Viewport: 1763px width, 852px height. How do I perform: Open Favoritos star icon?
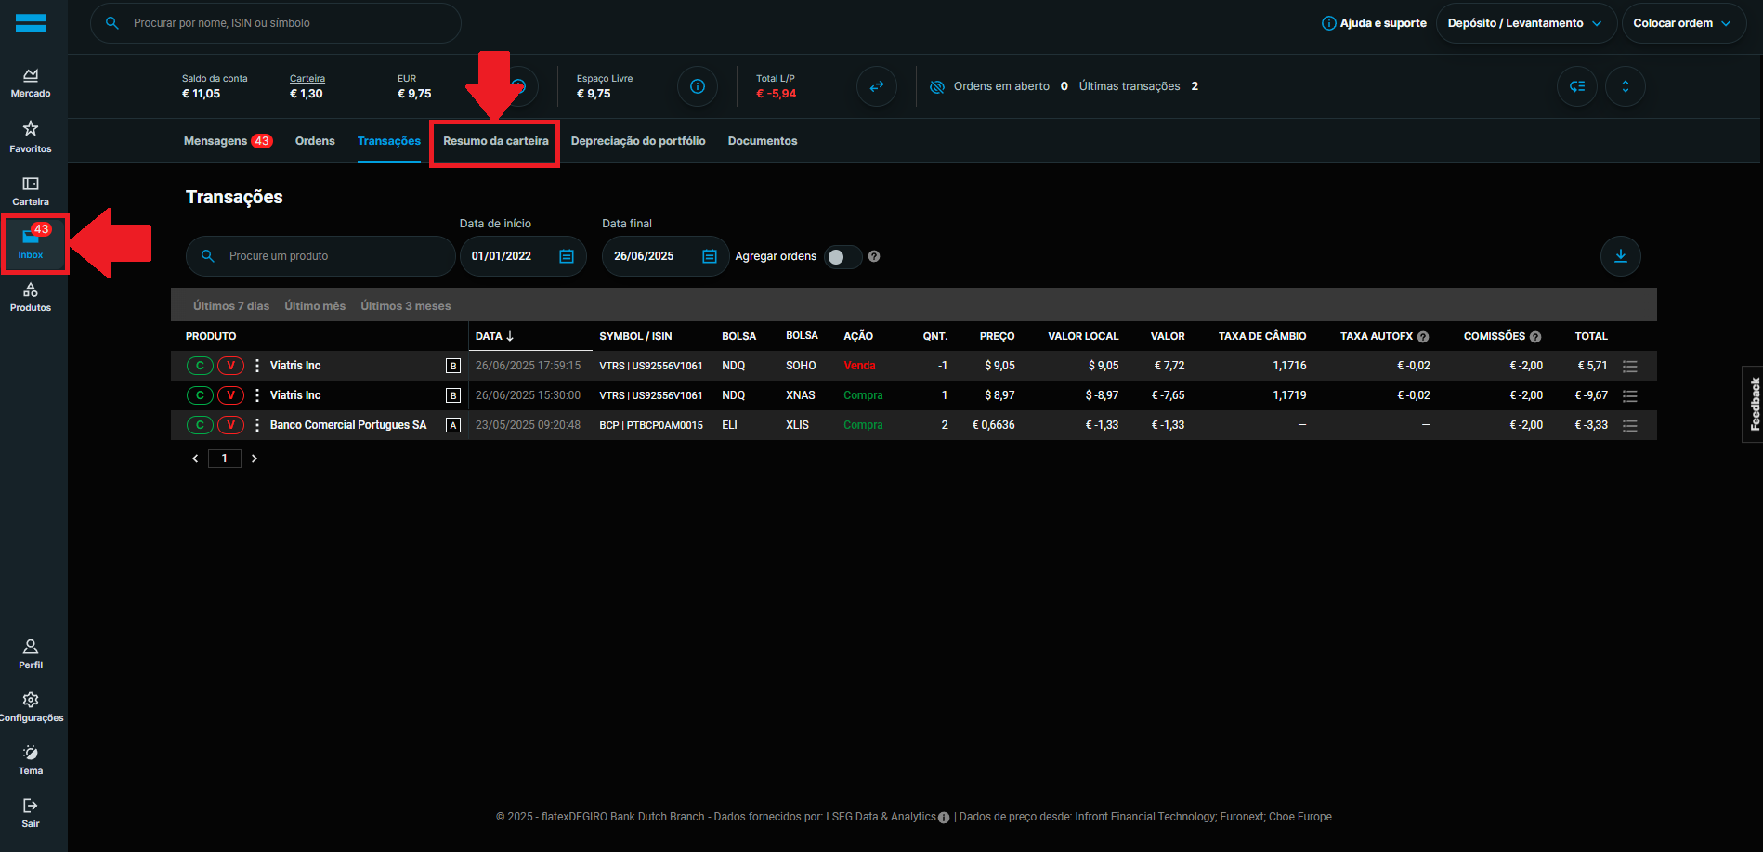(x=31, y=136)
